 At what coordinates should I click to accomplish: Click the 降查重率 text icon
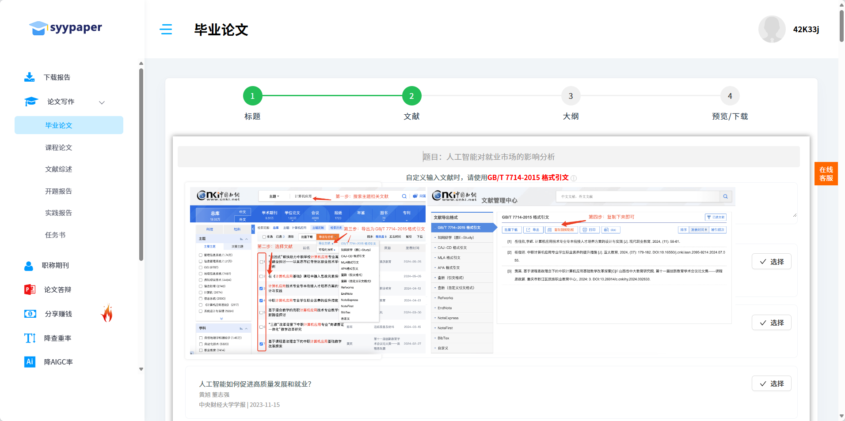point(30,338)
